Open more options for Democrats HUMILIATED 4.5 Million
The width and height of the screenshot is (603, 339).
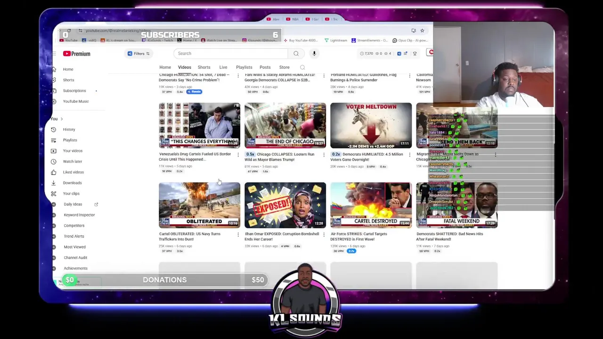tap(409, 154)
